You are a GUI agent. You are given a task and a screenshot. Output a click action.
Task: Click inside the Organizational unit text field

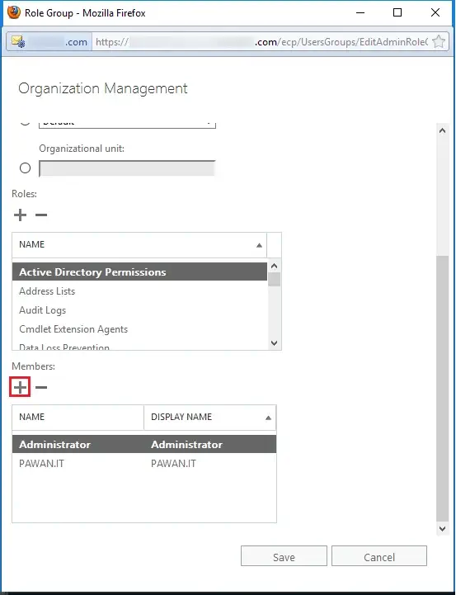tap(127, 168)
